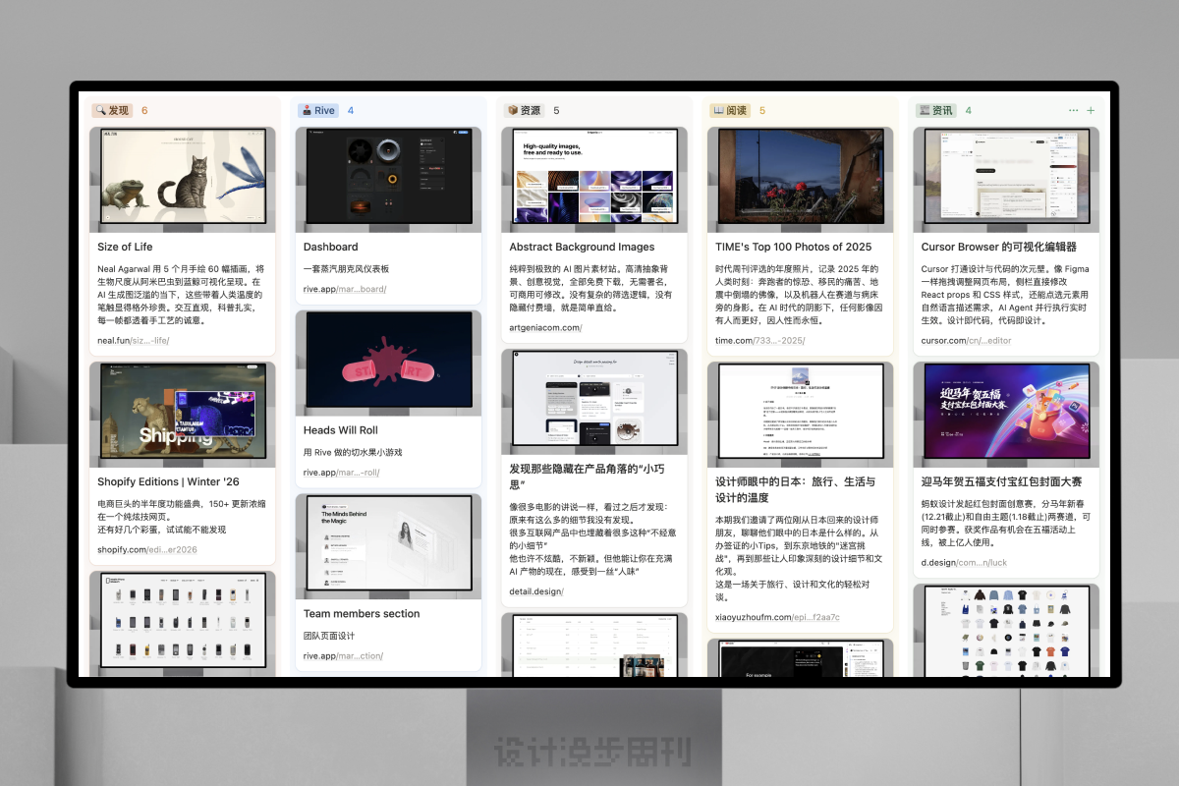Open the 资讯 column more options menu

[x=1073, y=111]
